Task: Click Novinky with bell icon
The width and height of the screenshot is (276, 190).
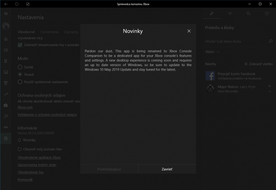Action: [27, 140]
